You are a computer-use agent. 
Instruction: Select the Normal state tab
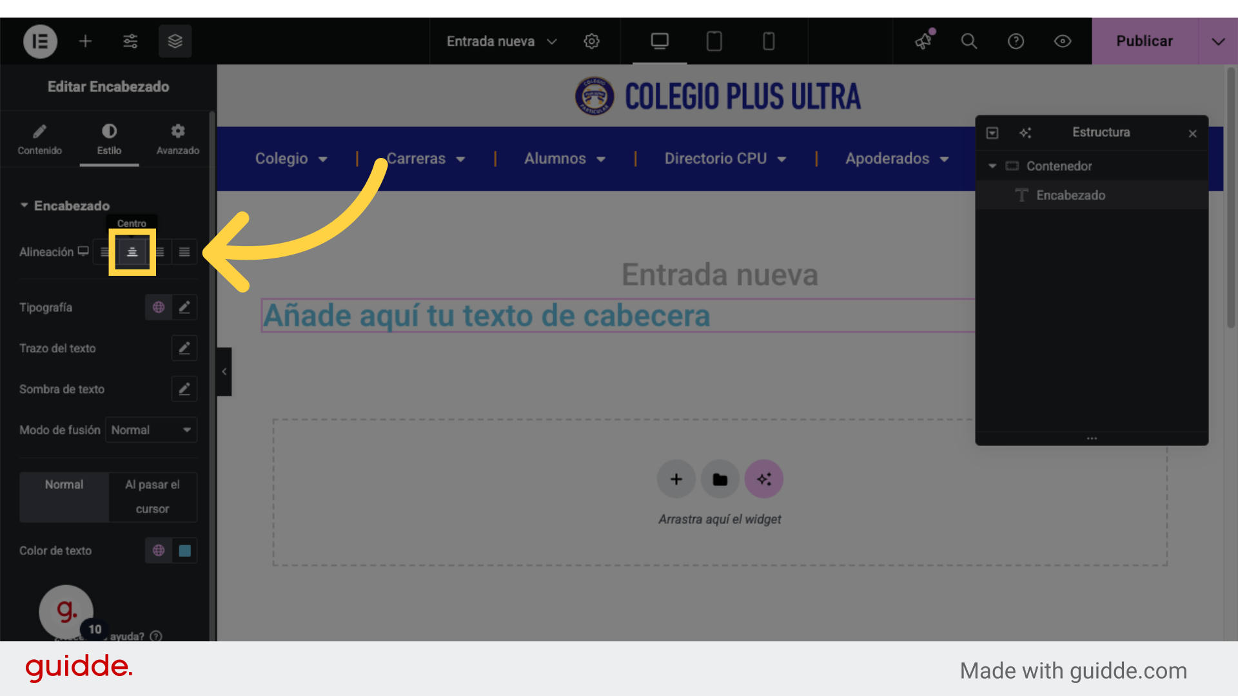[64, 497]
